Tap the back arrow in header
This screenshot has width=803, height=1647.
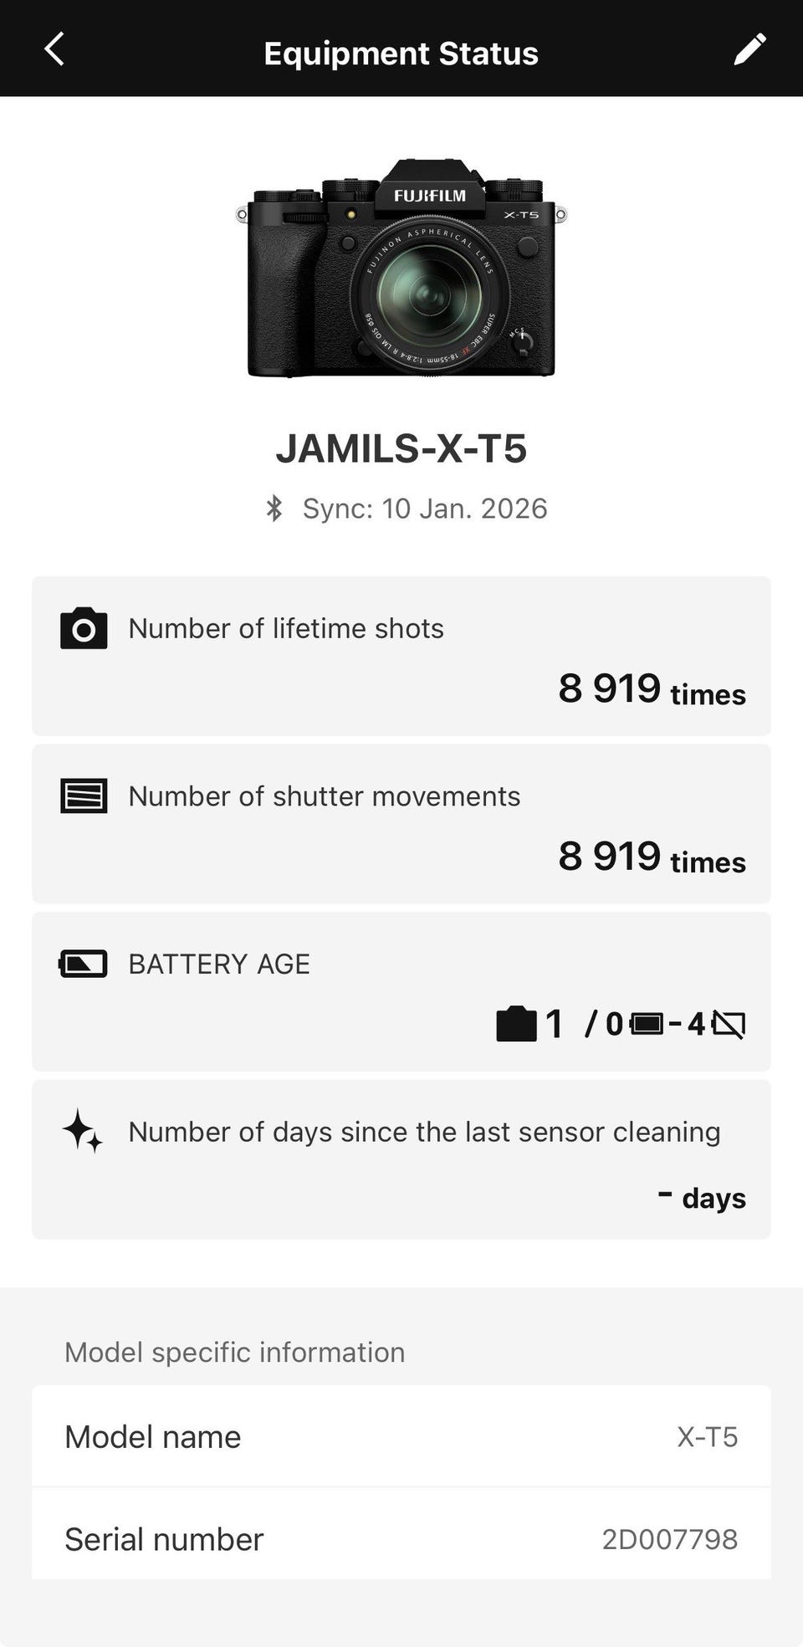(54, 49)
